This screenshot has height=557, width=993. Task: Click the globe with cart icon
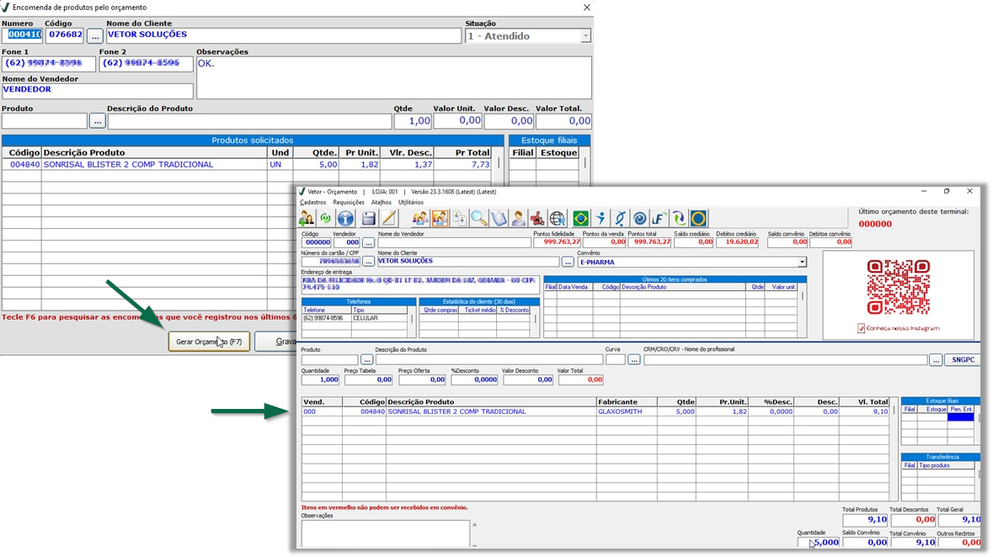558,219
